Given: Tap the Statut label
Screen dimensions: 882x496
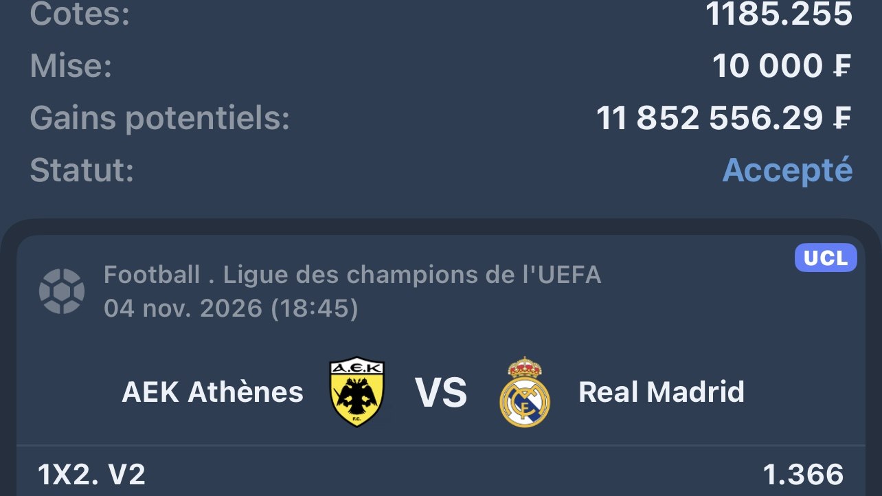Looking at the screenshot, I should (x=82, y=170).
